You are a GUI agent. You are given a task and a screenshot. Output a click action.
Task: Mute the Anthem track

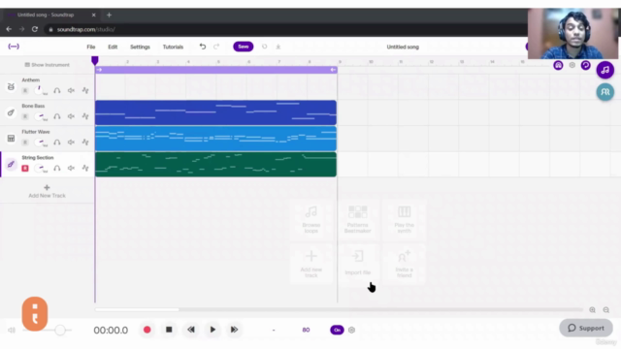pyautogui.click(x=71, y=90)
